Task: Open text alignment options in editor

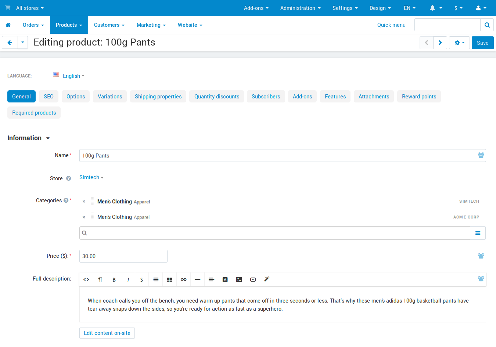Action: point(212,279)
